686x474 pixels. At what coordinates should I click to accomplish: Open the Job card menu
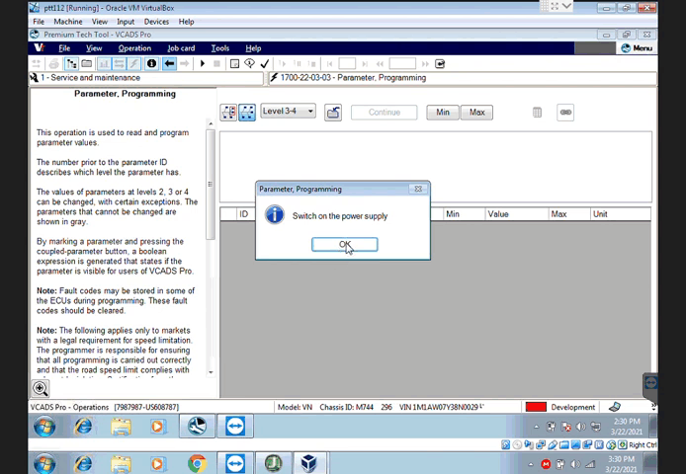181,48
